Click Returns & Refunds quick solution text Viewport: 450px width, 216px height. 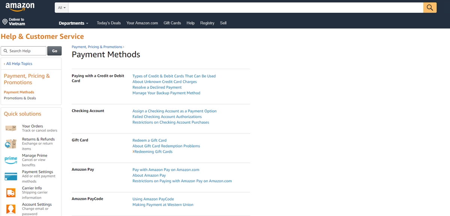click(x=38, y=139)
